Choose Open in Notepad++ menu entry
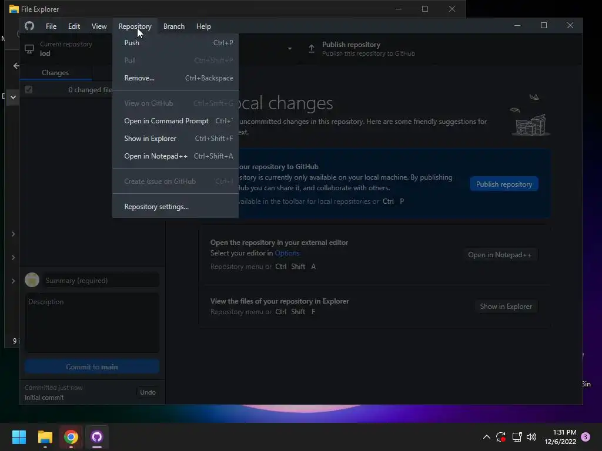This screenshot has height=451, width=602. [x=175, y=156]
